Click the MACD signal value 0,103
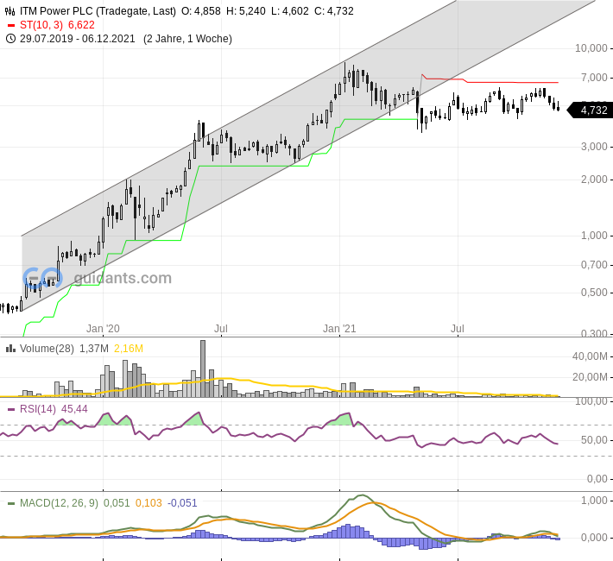The height and width of the screenshot is (561, 613). point(149,503)
